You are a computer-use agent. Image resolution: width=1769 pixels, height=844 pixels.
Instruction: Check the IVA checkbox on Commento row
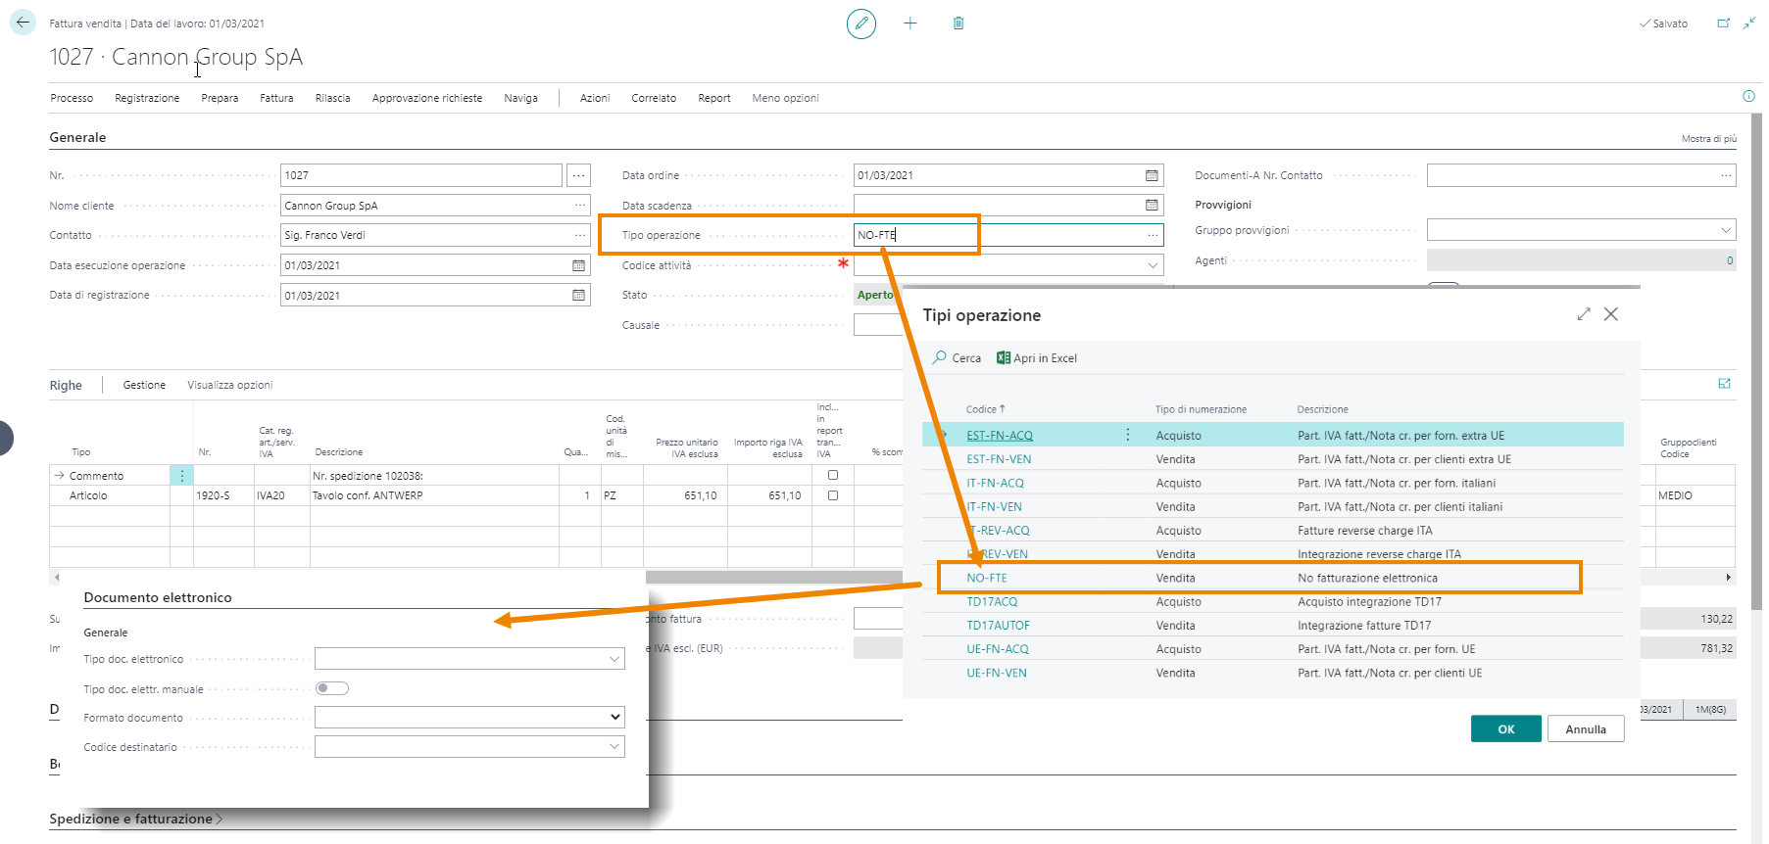click(x=833, y=475)
